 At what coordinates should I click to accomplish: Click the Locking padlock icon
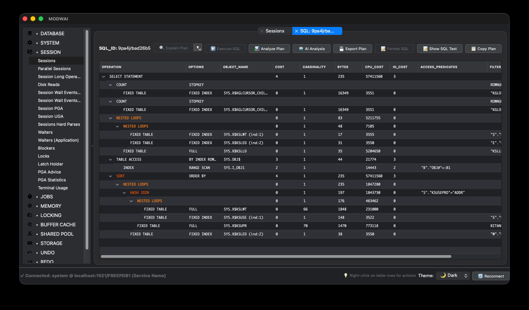[29, 215]
